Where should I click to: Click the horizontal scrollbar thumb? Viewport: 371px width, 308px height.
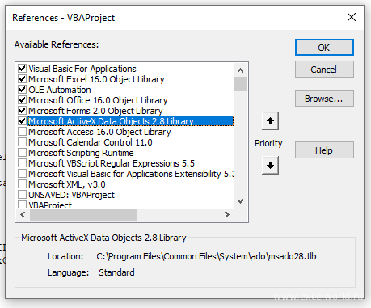tap(83, 214)
